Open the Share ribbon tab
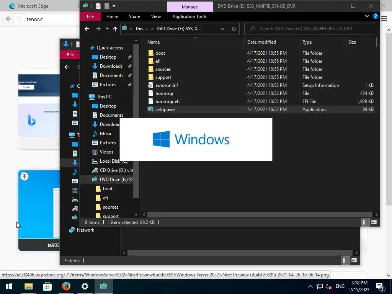Screen dimensions: 392x294 pyautogui.click(x=134, y=16)
